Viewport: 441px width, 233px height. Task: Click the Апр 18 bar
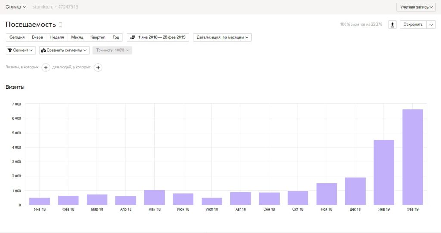pyautogui.click(x=126, y=200)
